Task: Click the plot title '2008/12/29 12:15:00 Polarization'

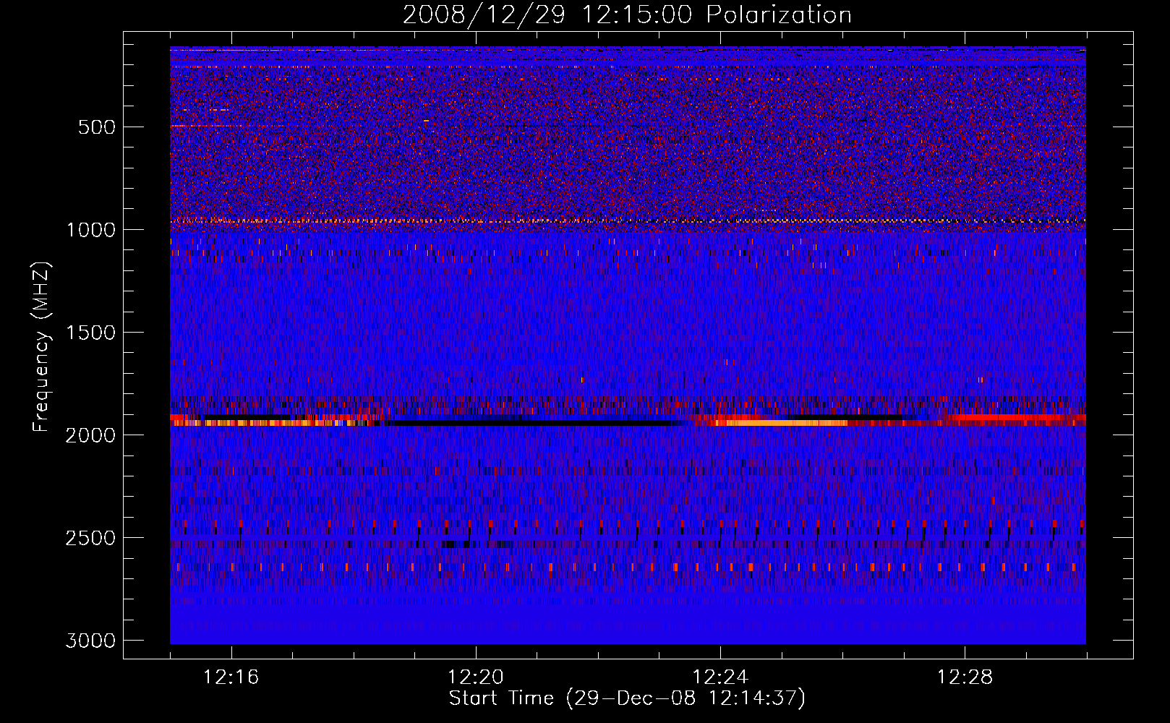Action: coord(627,14)
